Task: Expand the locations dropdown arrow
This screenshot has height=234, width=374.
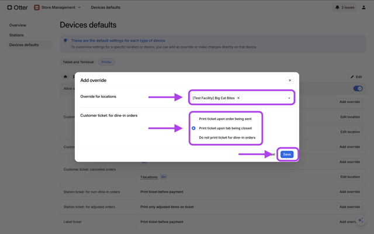Action: tap(289, 98)
